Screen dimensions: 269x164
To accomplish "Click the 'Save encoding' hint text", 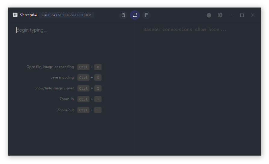I will pyautogui.click(x=62, y=77).
